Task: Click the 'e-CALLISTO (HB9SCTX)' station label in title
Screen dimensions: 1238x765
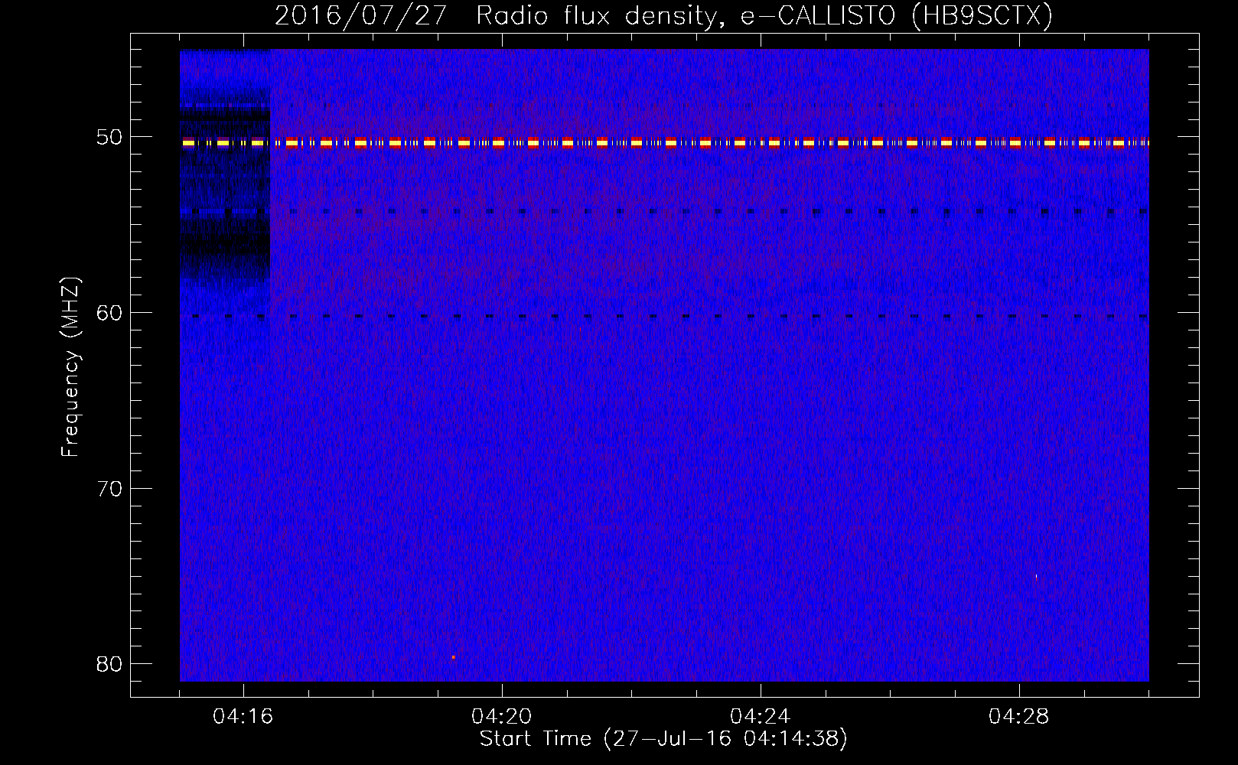Action: pyautogui.click(x=896, y=15)
